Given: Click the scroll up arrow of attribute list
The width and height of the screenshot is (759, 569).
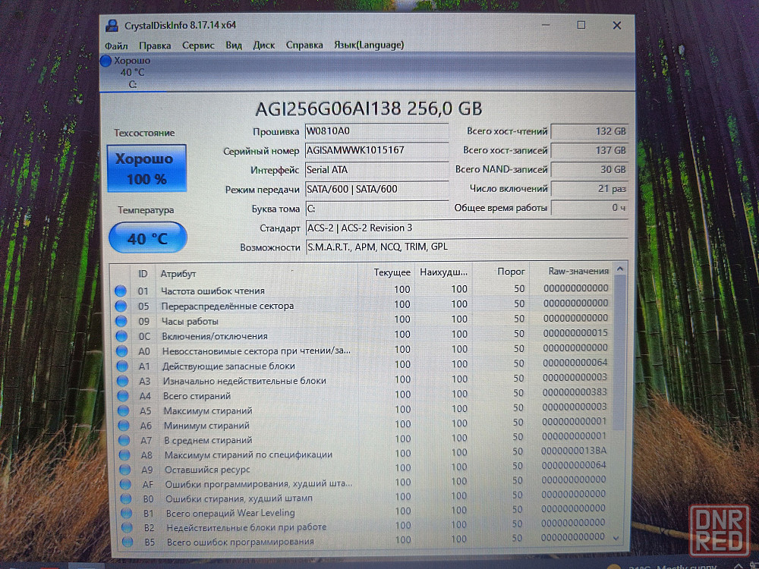Looking at the screenshot, I should point(620,269).
